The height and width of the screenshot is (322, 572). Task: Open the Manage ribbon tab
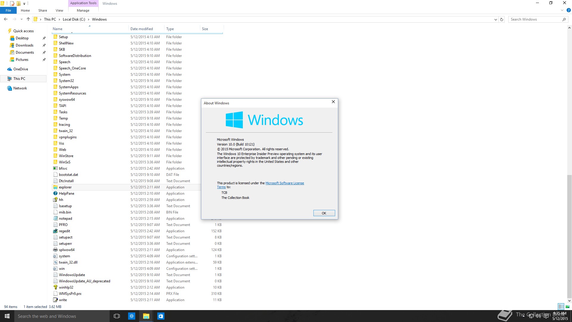click(x=83, y=10)
